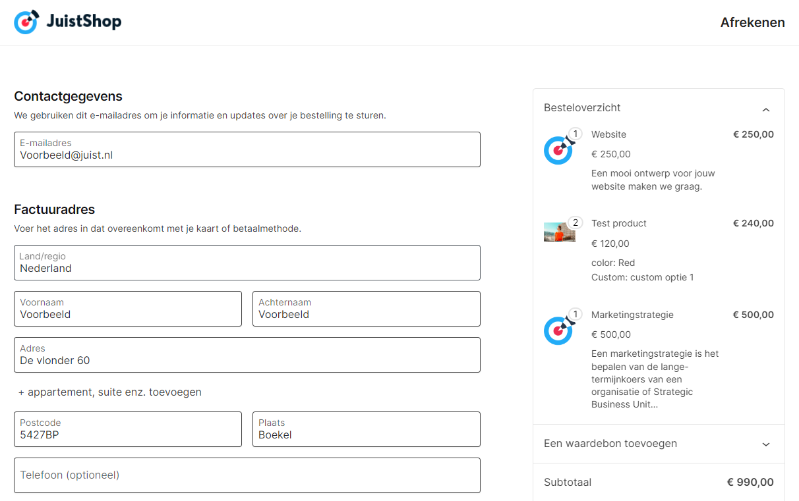The image size is (799, 501).
Task: Focus the E-mailadres input field
Action: pyautogui.click(x=247, y=149)
